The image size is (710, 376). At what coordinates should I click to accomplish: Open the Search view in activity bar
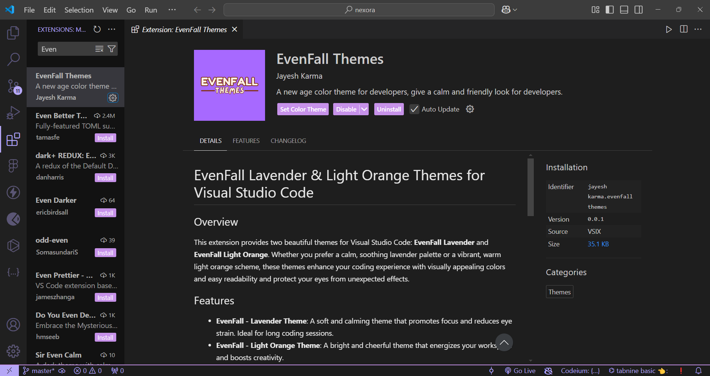[13, 59]
